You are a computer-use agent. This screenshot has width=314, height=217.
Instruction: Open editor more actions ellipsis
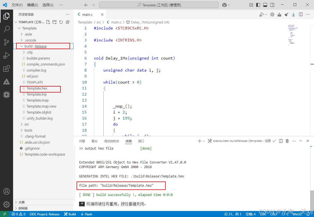pos(308,14)
